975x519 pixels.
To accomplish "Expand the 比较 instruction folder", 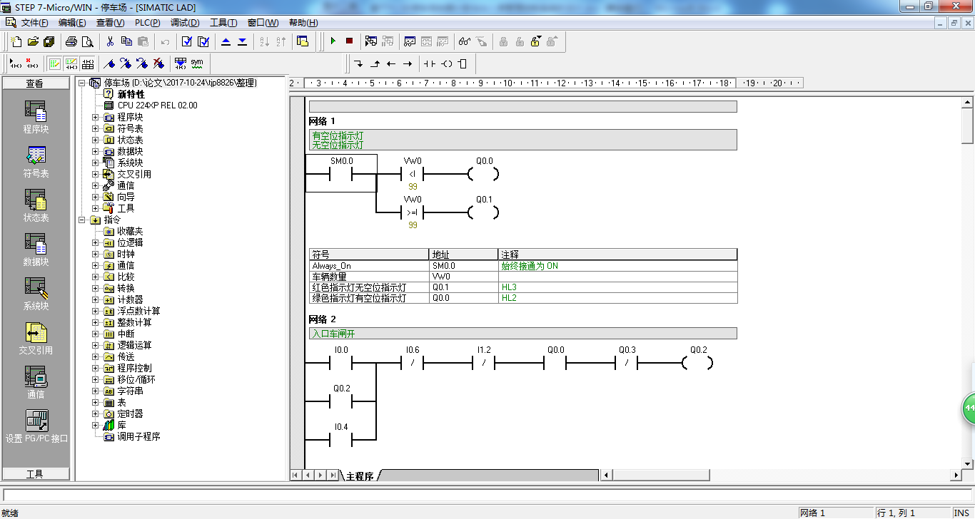I will pyautogui.click(x=96, y=277).
